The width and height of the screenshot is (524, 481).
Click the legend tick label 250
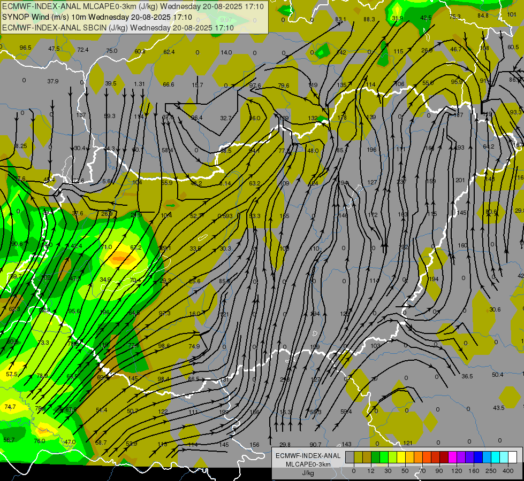[491, 471]
